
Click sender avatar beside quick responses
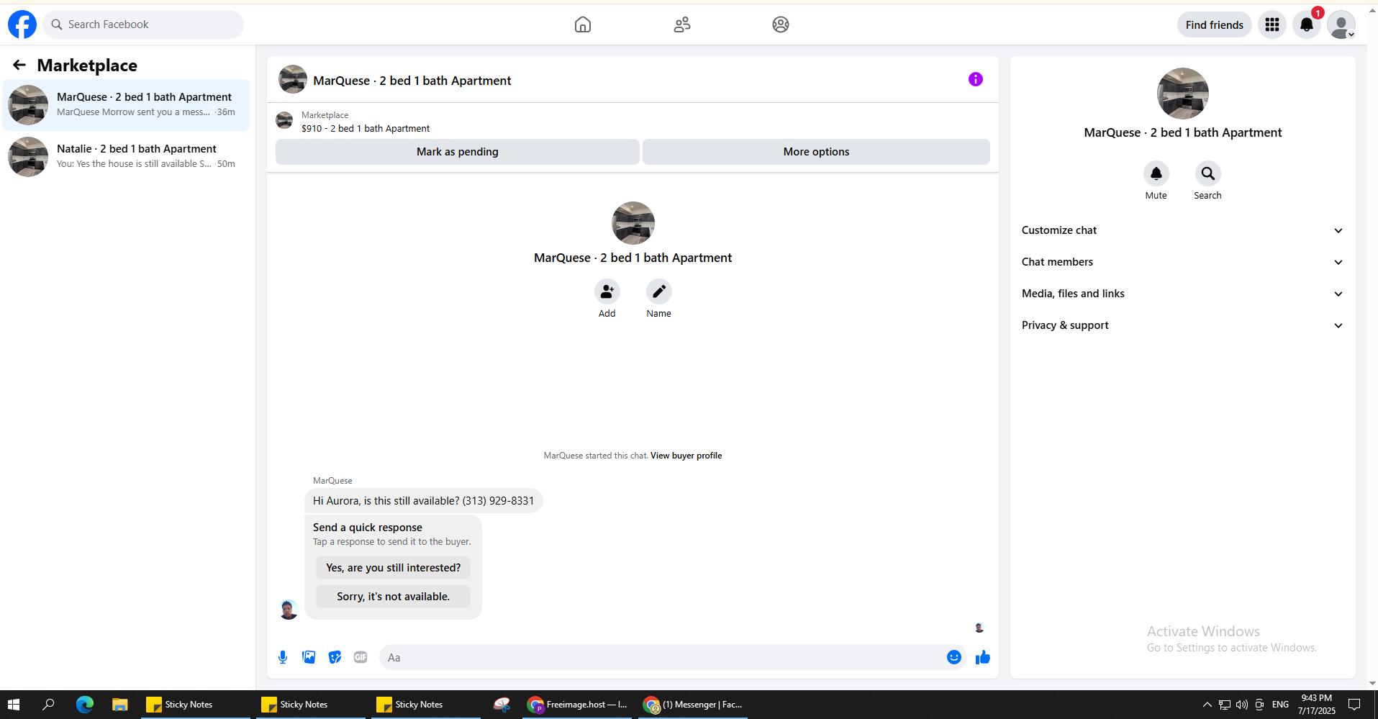coord(289,610)
